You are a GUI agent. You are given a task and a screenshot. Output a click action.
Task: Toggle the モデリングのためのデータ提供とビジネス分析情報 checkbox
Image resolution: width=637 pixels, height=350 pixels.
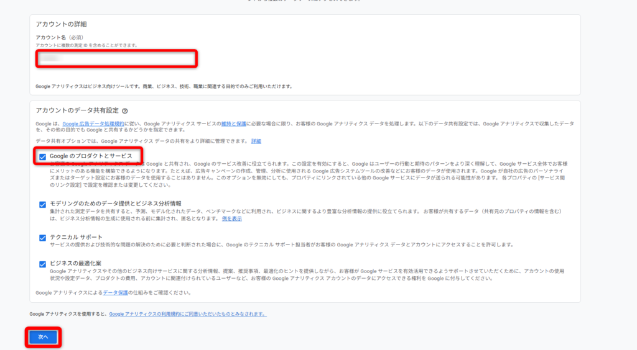click(43, 205)
